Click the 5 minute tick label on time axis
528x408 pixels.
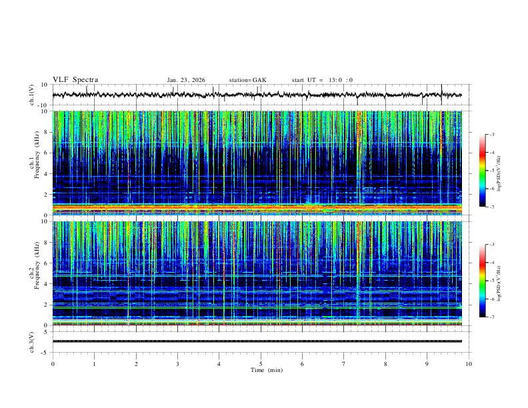click(261, 364)
